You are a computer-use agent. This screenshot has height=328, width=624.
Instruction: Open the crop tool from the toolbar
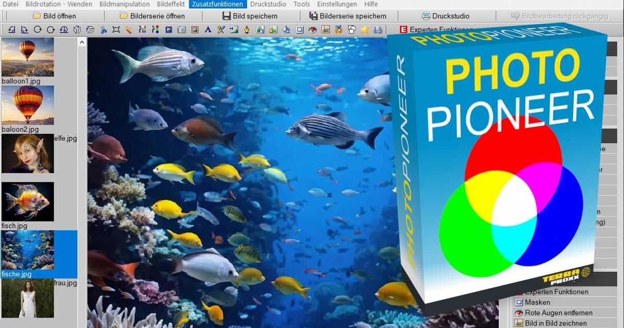point(116,30)
